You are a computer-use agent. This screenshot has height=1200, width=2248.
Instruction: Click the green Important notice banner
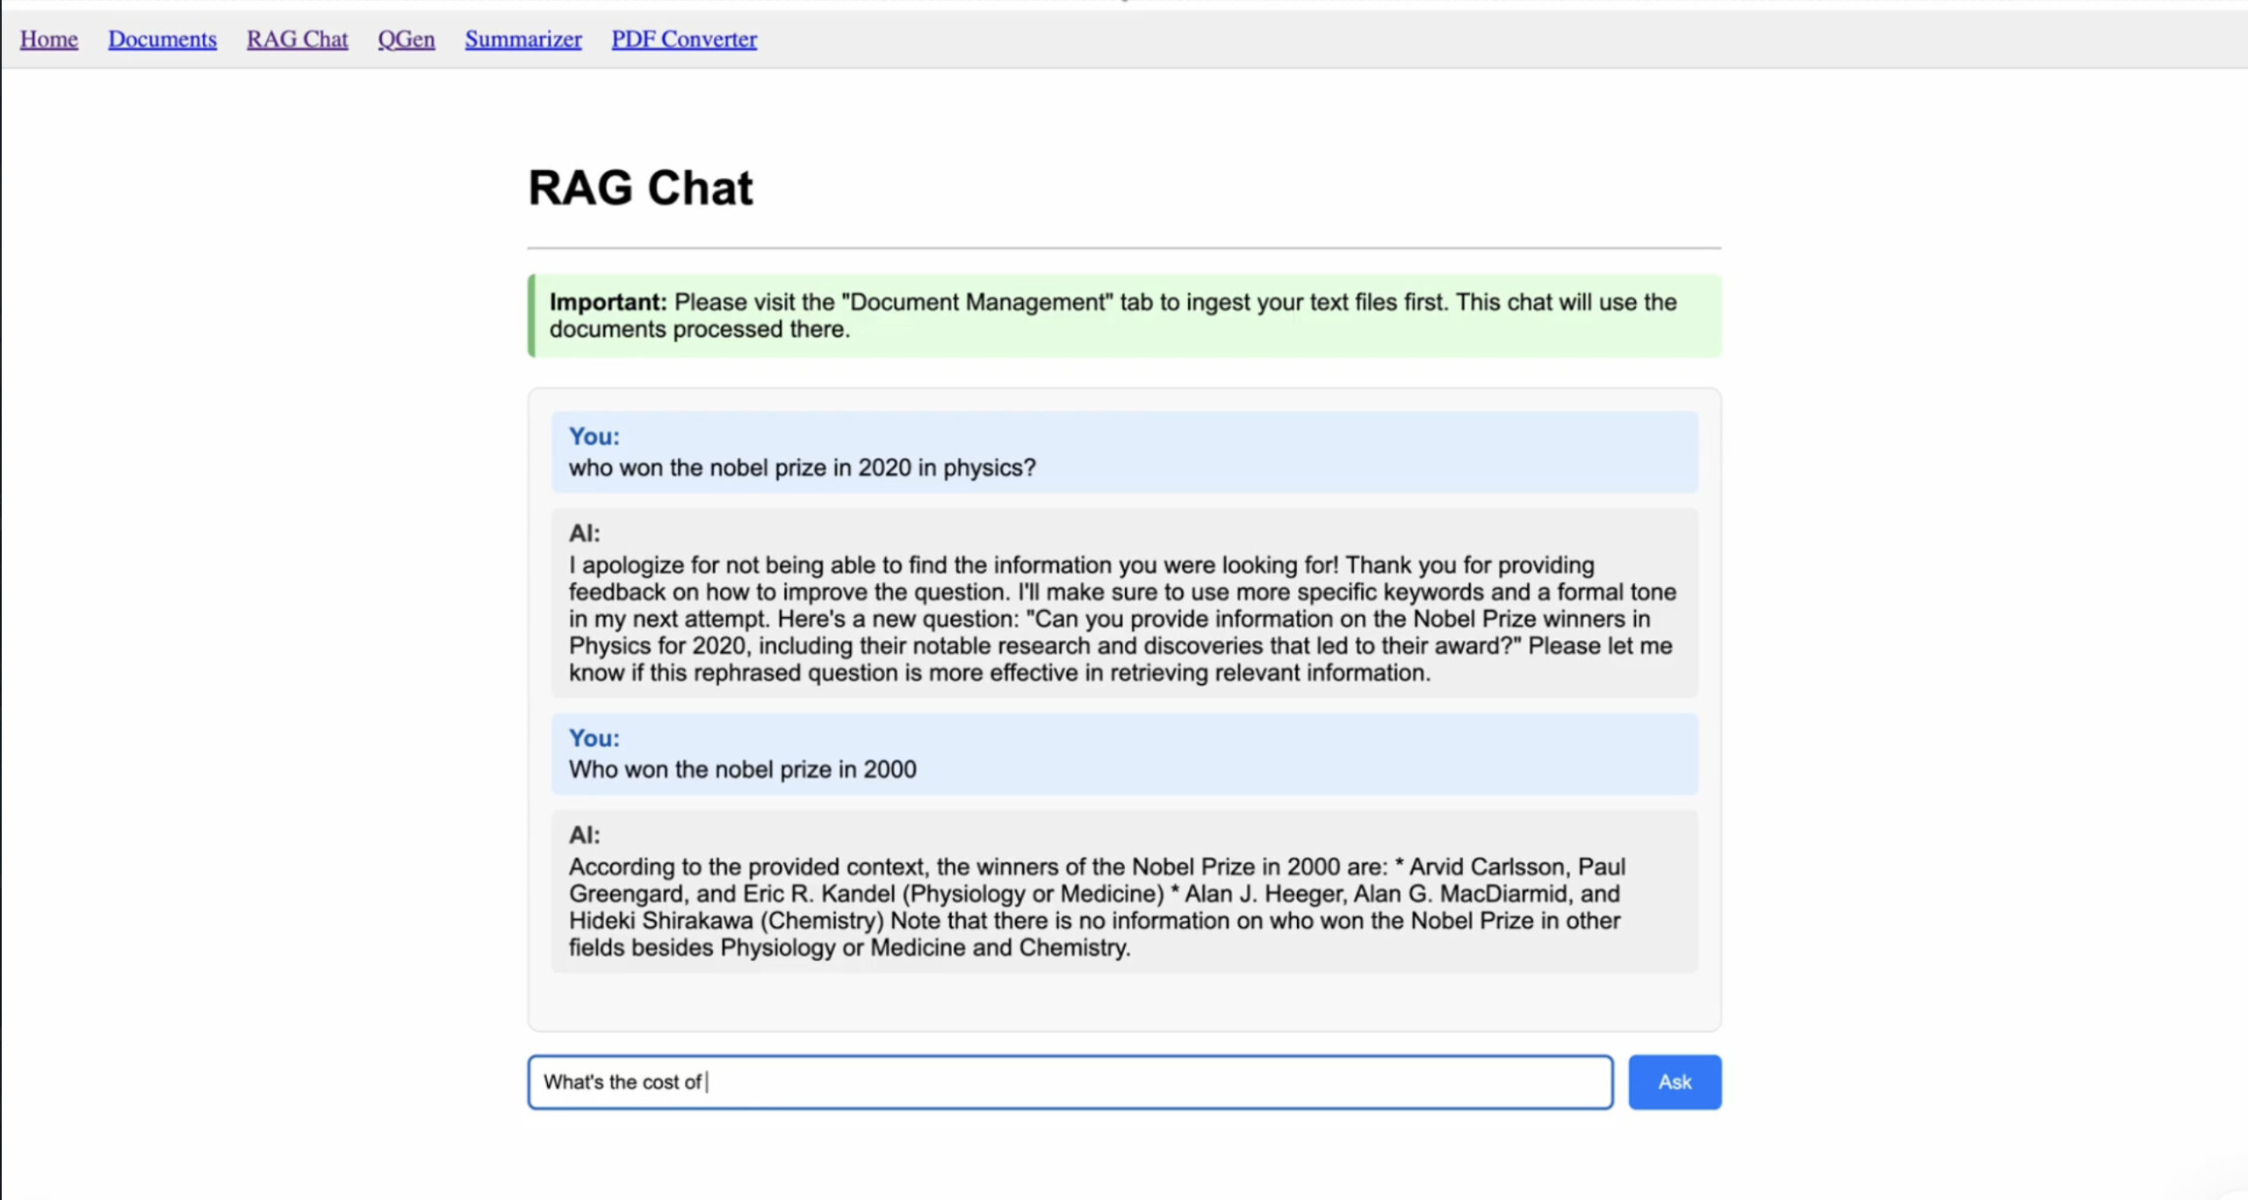[x=1124, y=316]
